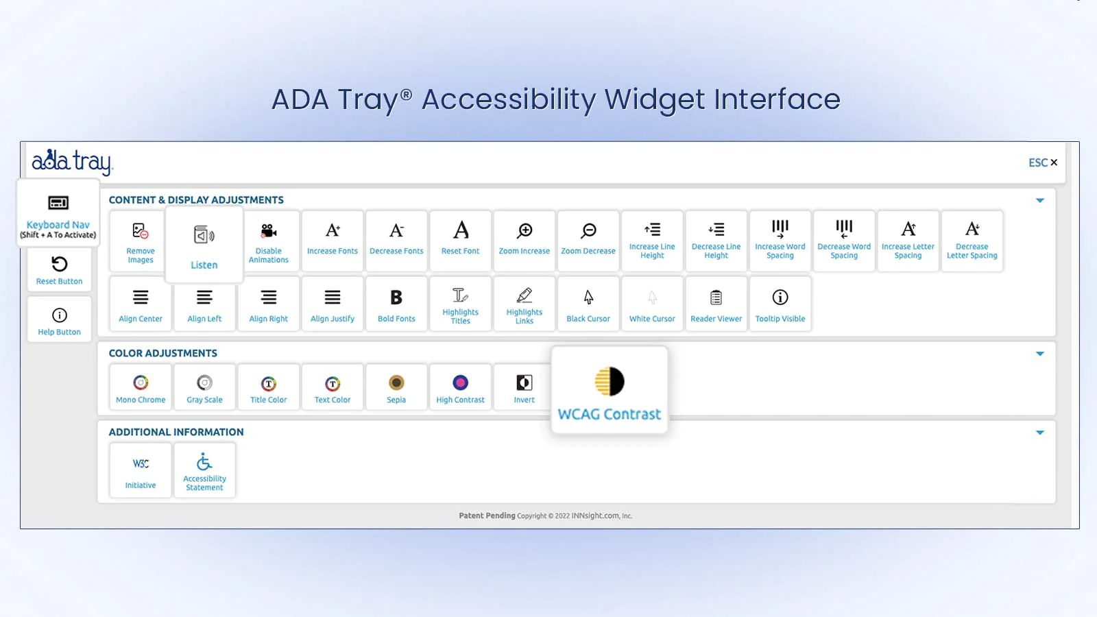Image resolution: width=1097 pixels, height=617 pixels.
Task: Toggle Invert colors
Action: [x=525, y=387]
